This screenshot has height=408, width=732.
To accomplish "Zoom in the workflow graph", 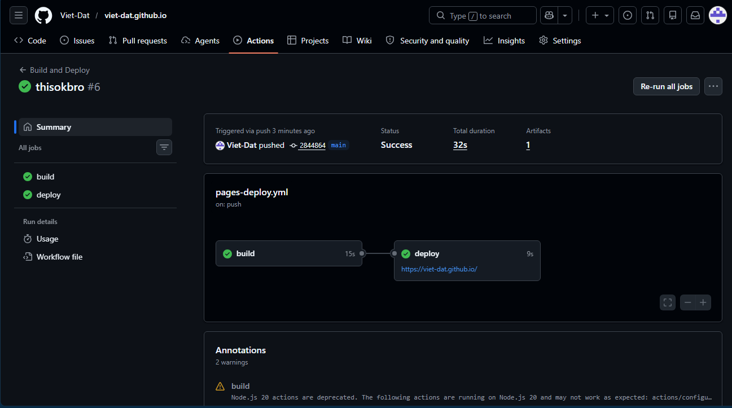I will coord(703,302).
